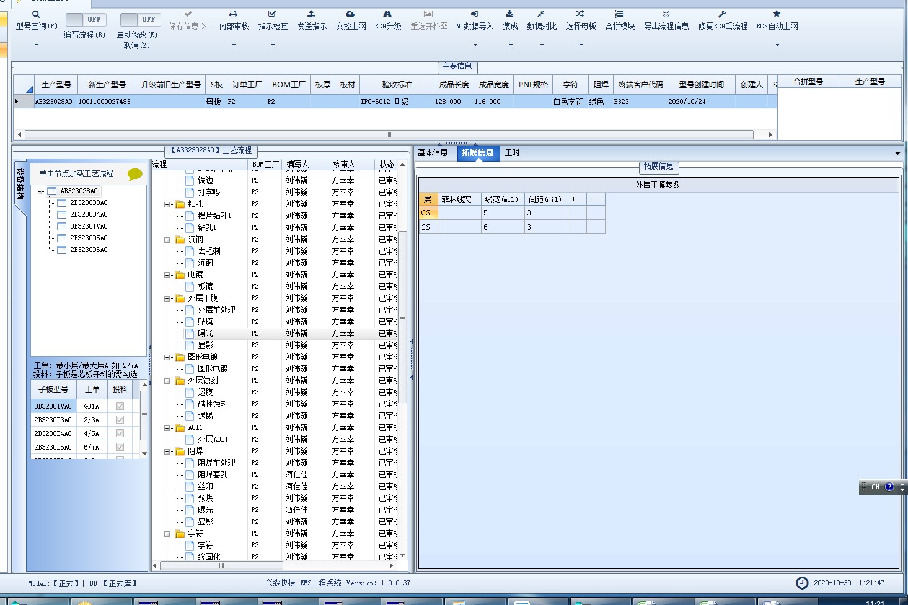This screenshot has height=605, width=908.
Task: Open the 型号查询 dropdown arrow
Action: point(36,45)
